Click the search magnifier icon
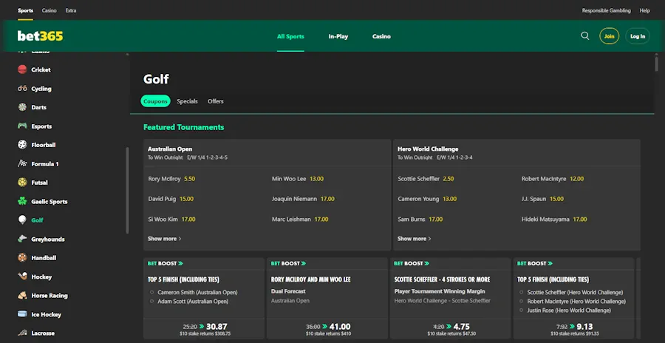 [x=585, y=36]
